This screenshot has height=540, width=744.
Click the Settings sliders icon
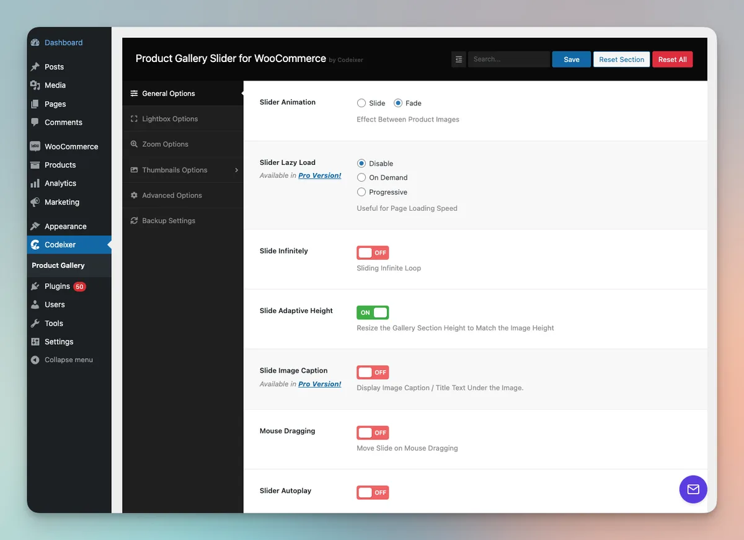tap(35, 342)
